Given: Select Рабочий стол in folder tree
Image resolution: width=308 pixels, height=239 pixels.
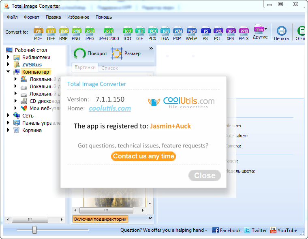Looking at the screenshot, I should click(x=31, y=50).
